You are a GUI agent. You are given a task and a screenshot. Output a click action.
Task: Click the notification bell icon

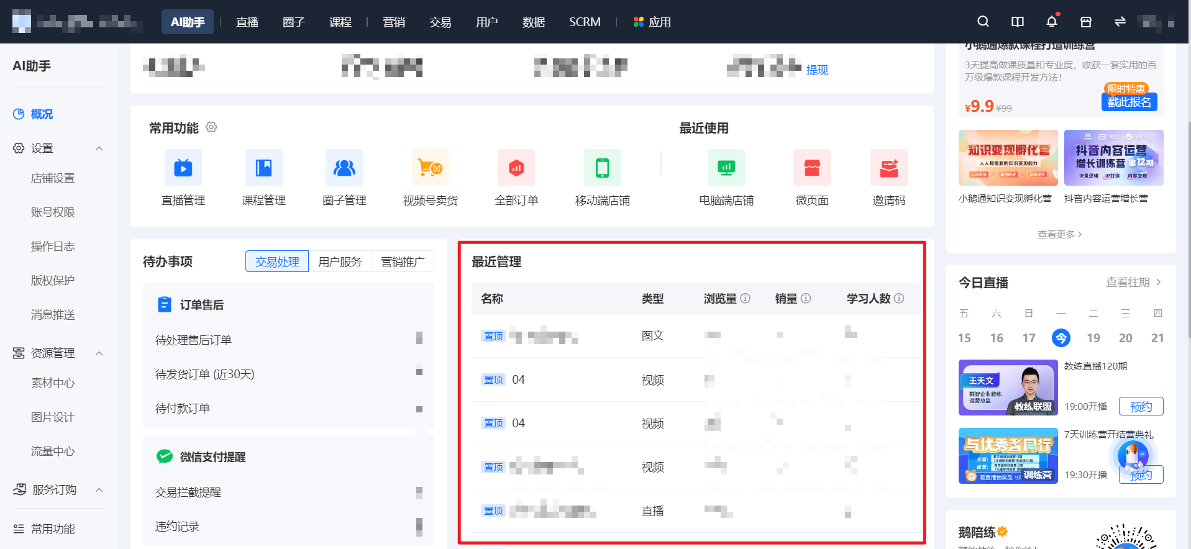pyautogui.click(x=1051, y=22)
